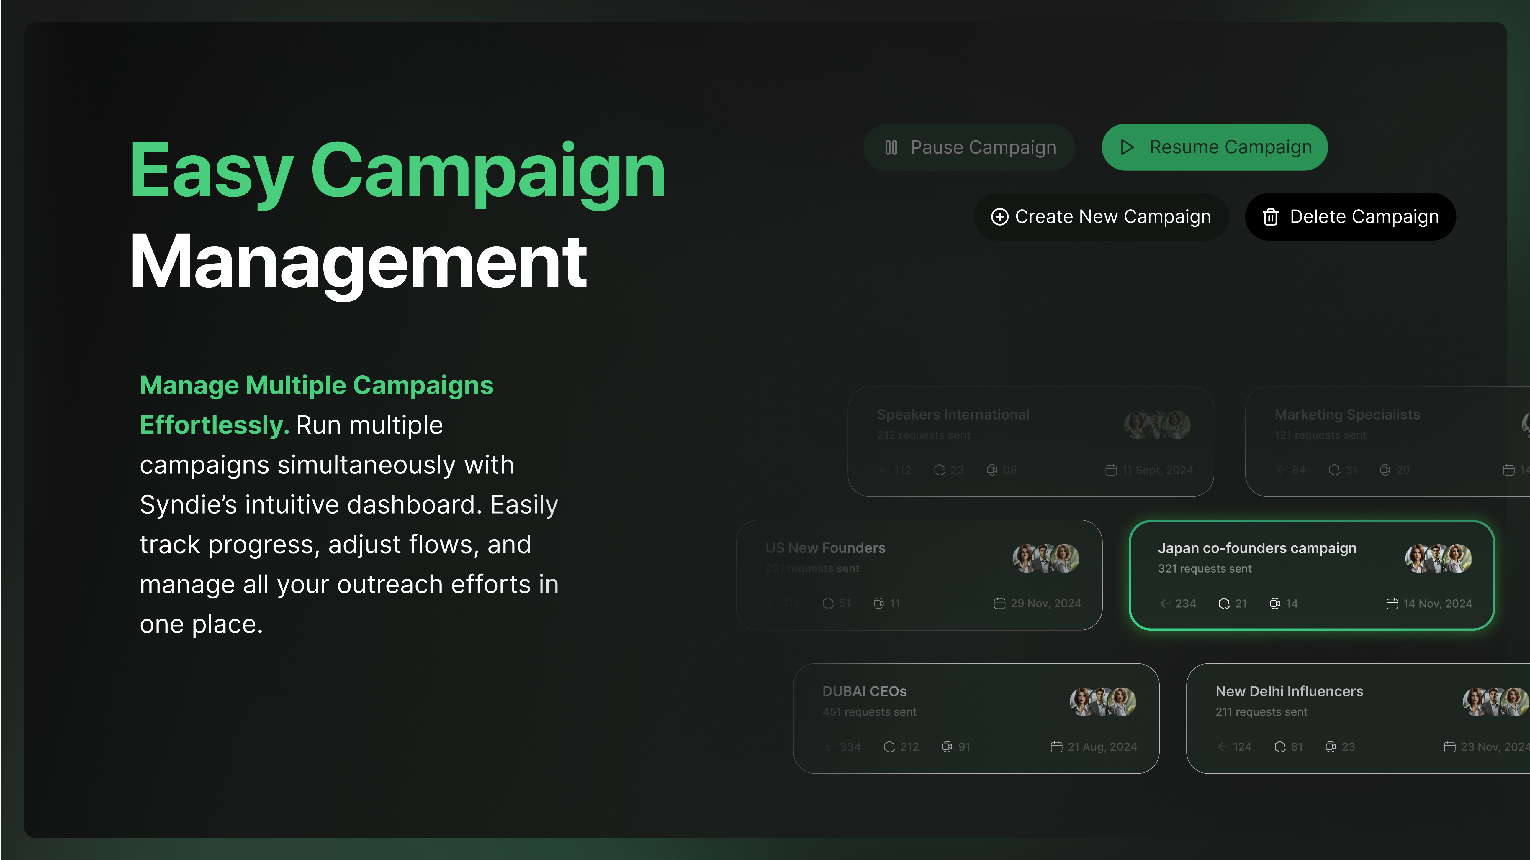Viewport: 1530px width, 860px height.
Task: Click the chat bubble icon beside 21 on Japan card
Action: [x=1224, y=604]
